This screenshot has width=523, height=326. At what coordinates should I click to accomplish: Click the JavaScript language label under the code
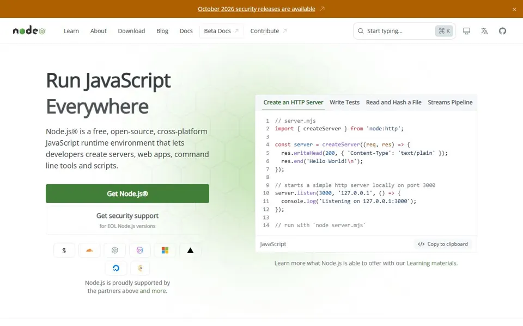click(x=273, y=244)
